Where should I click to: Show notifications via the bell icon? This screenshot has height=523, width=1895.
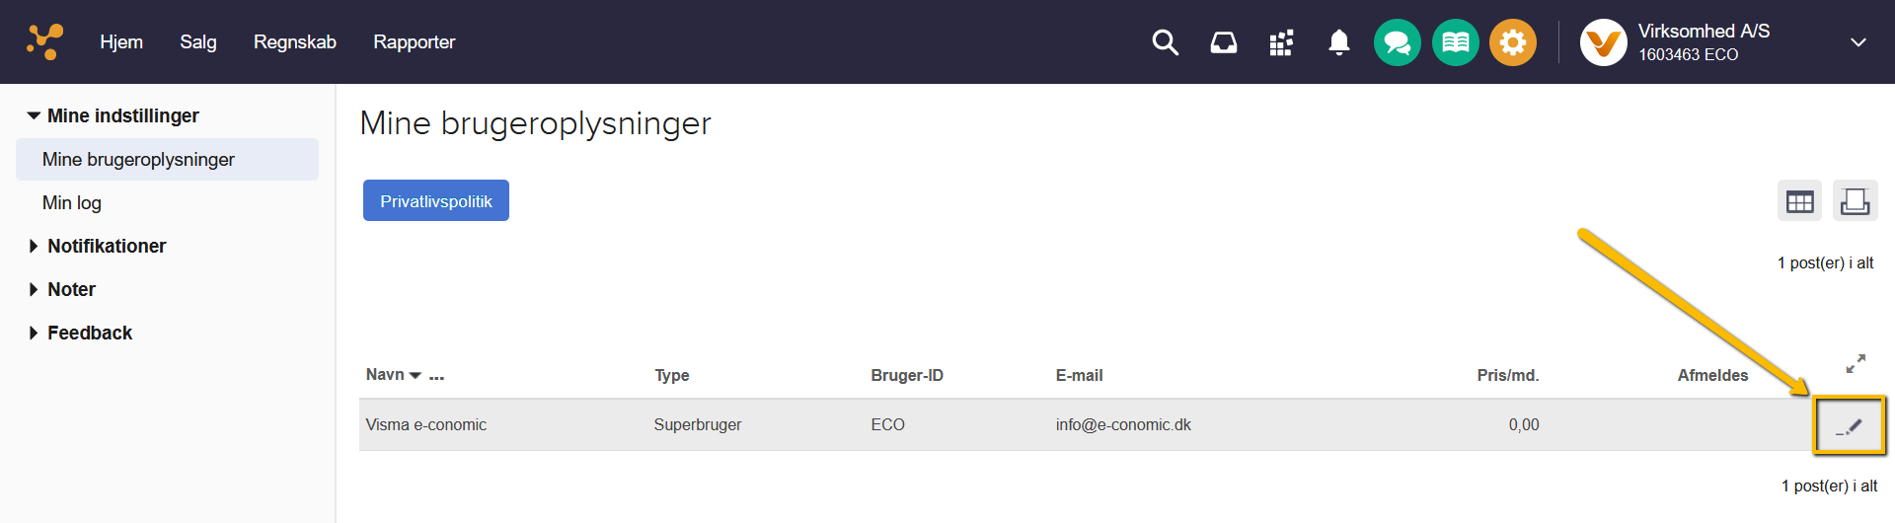click(1338, 42)
